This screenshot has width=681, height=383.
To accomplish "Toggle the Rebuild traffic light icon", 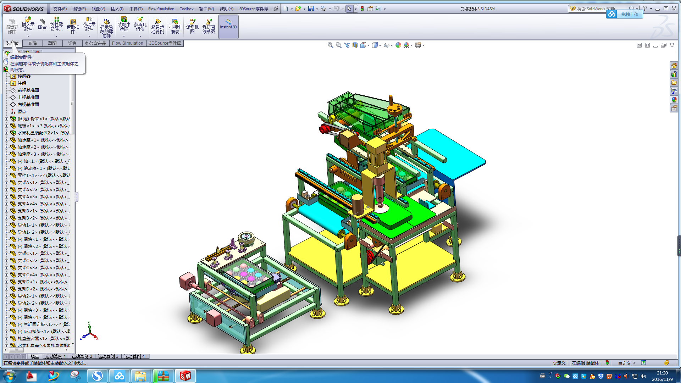I will [362, 9].
